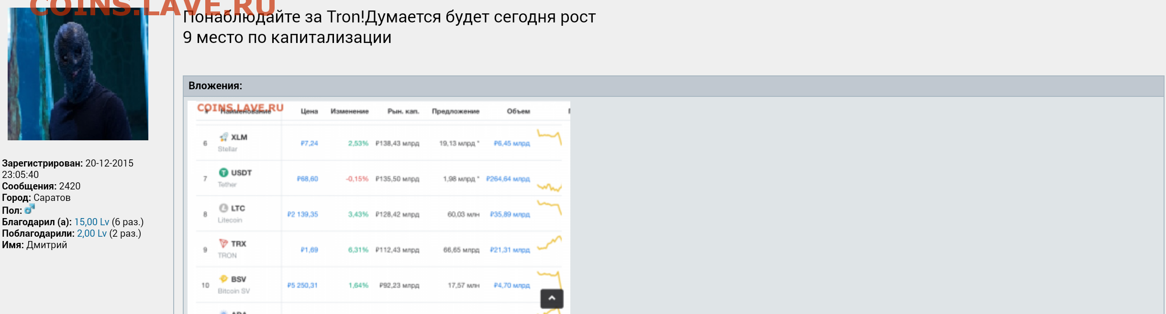The height and width of the screenshot is (314, 1166).
Task: Click the TRX change value '6,31%'
Action: click(358, 250)
